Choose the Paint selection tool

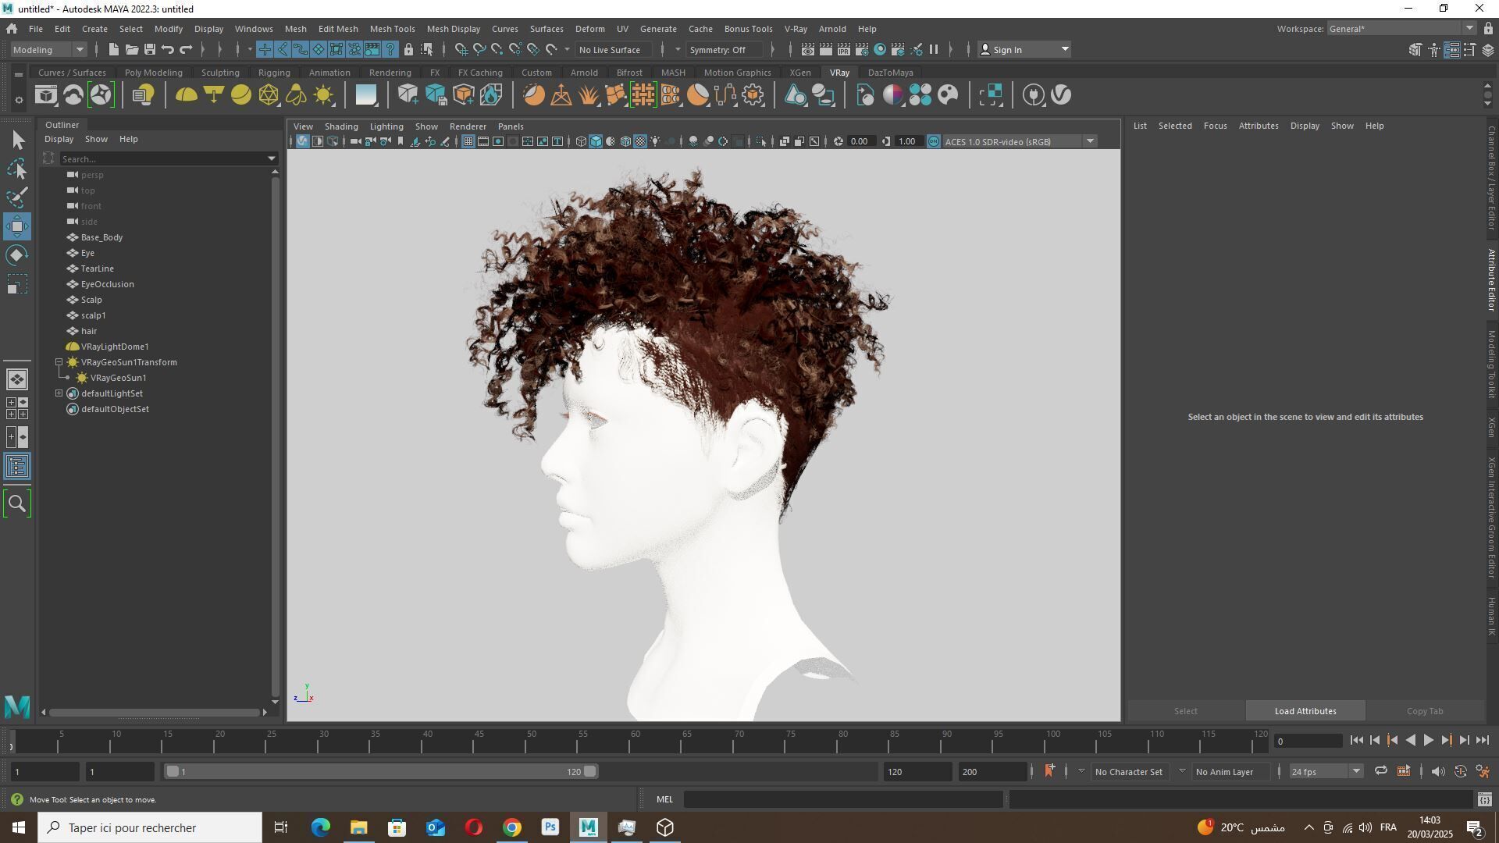(x=17, y=197)
